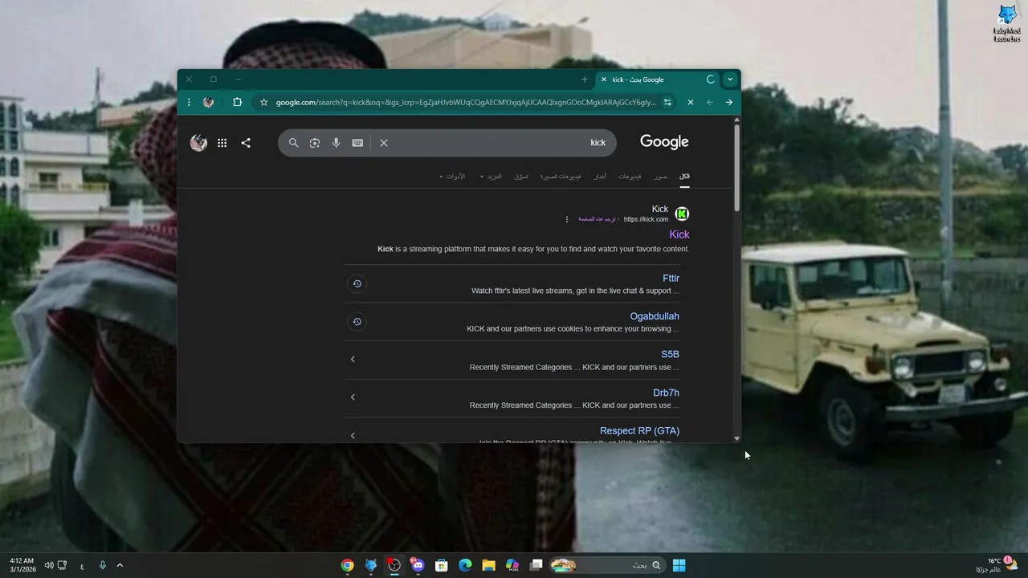Switch to the أخبار news tab
Screen dimensions: 1028x578
(600, 177)
